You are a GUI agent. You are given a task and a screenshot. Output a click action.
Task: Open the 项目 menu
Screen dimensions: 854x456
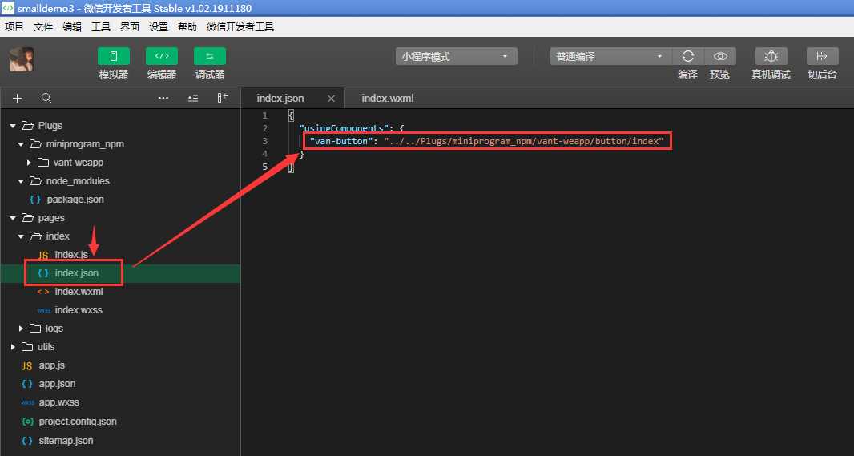tap(14, 26)
